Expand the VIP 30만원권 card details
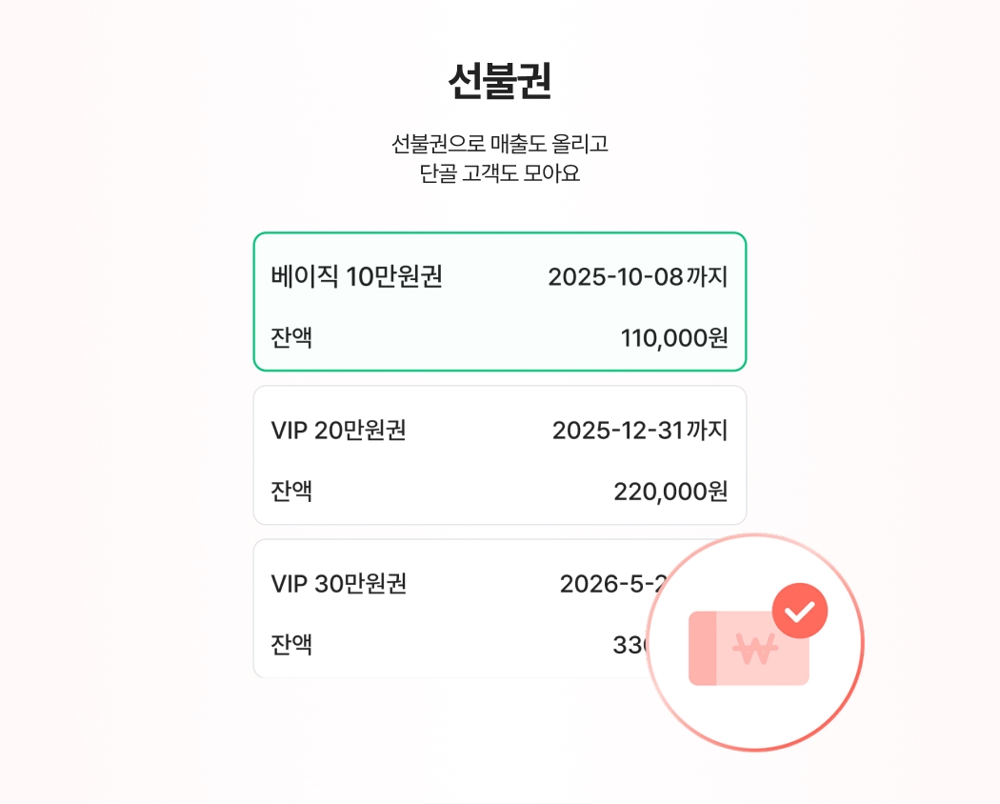This screenshot has height=804, width=1000. pyautogui.click(x=429, y=609)
